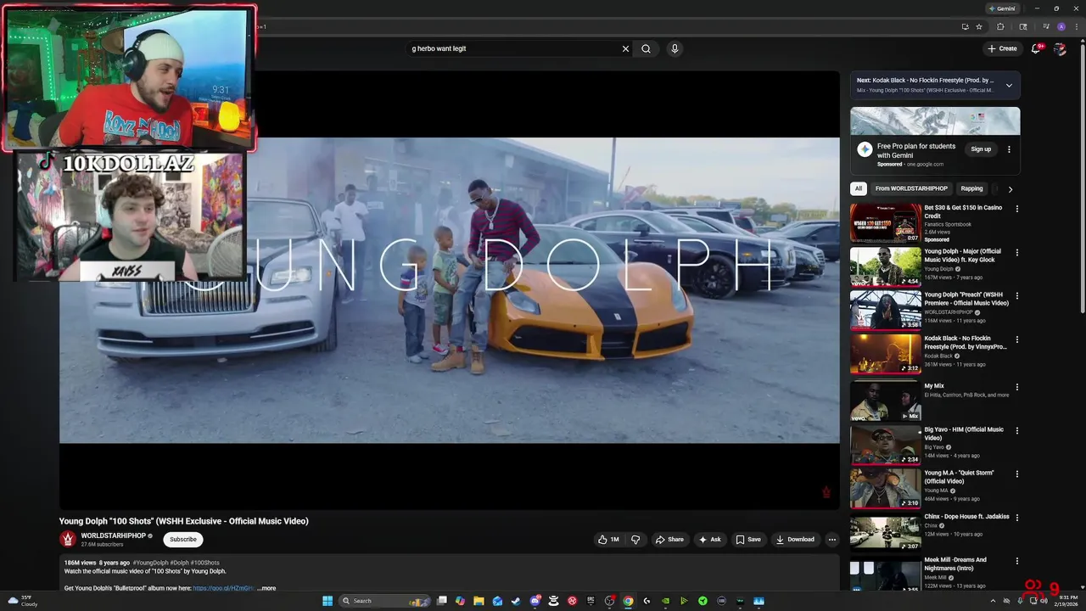Dislike the 100 Shots video
The width and height of the screenshot is (1086, 611).
635,540
